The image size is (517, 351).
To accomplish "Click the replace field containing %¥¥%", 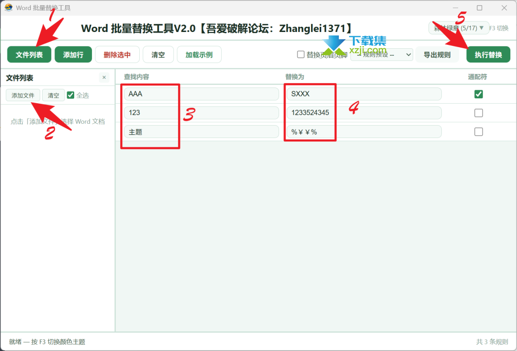I will pyautogui.click(x=364, y=132).
